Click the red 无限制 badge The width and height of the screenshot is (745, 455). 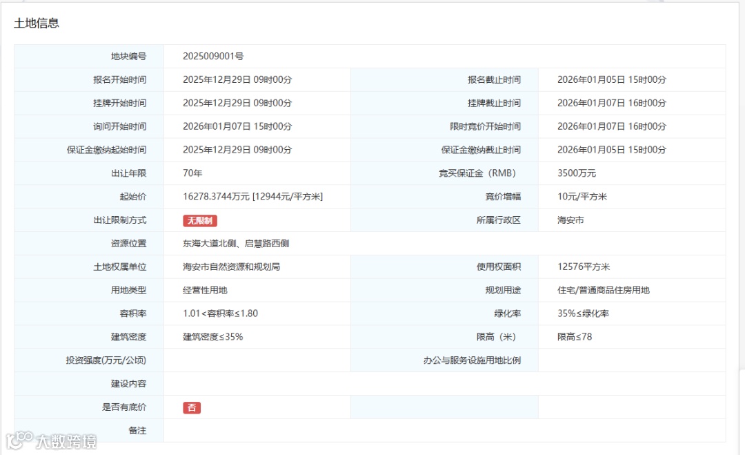click(200, 221)
